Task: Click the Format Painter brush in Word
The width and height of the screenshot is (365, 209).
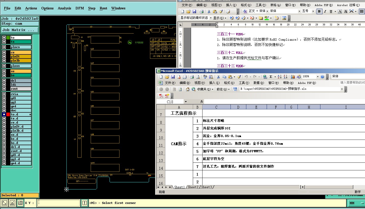Action: [x=221, y=11]
